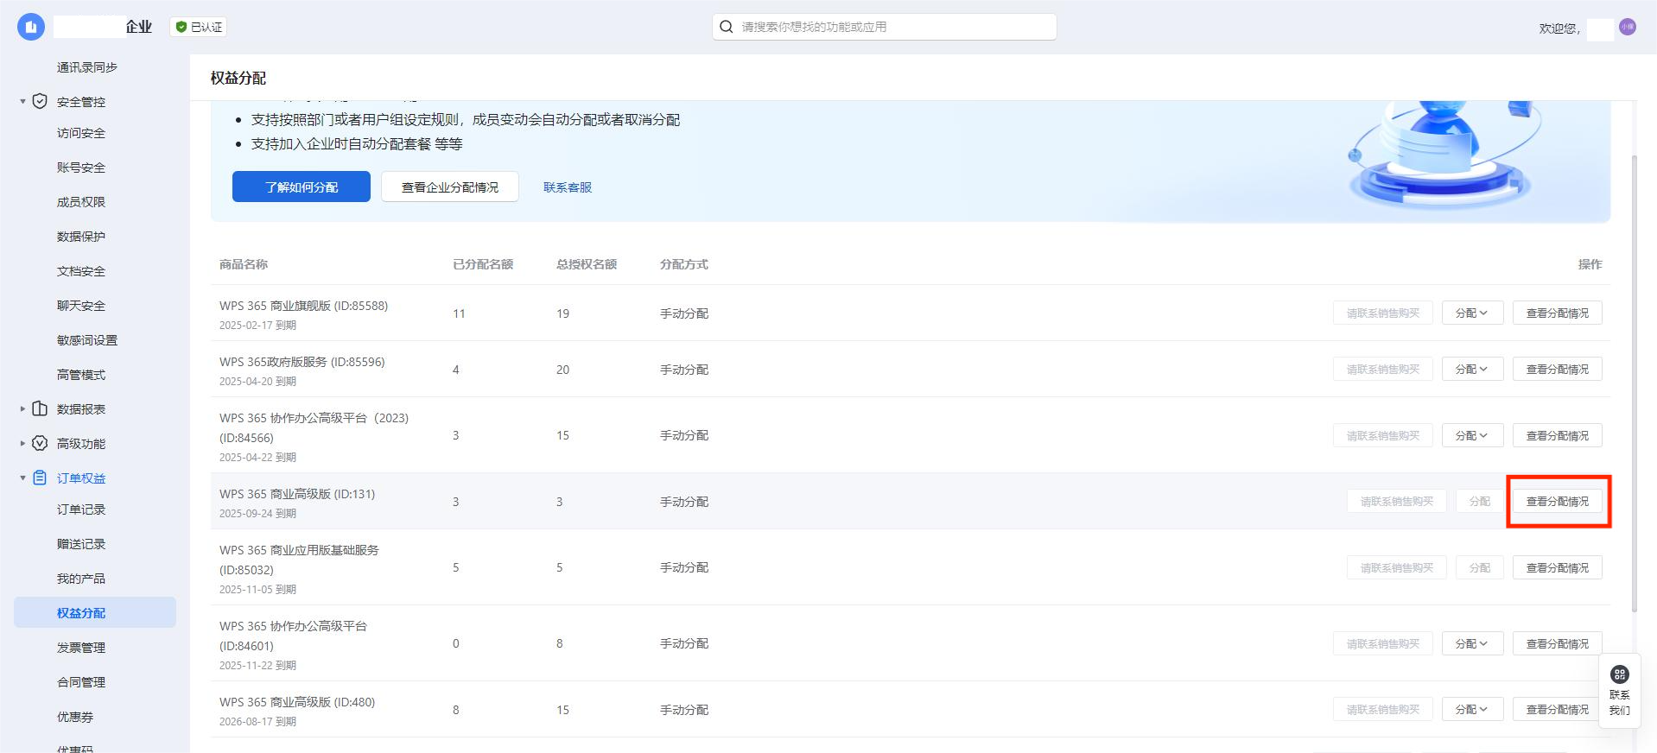Open 发票管理 in the sidebar
Screen dimensions: 1657x753
point(81,647)
